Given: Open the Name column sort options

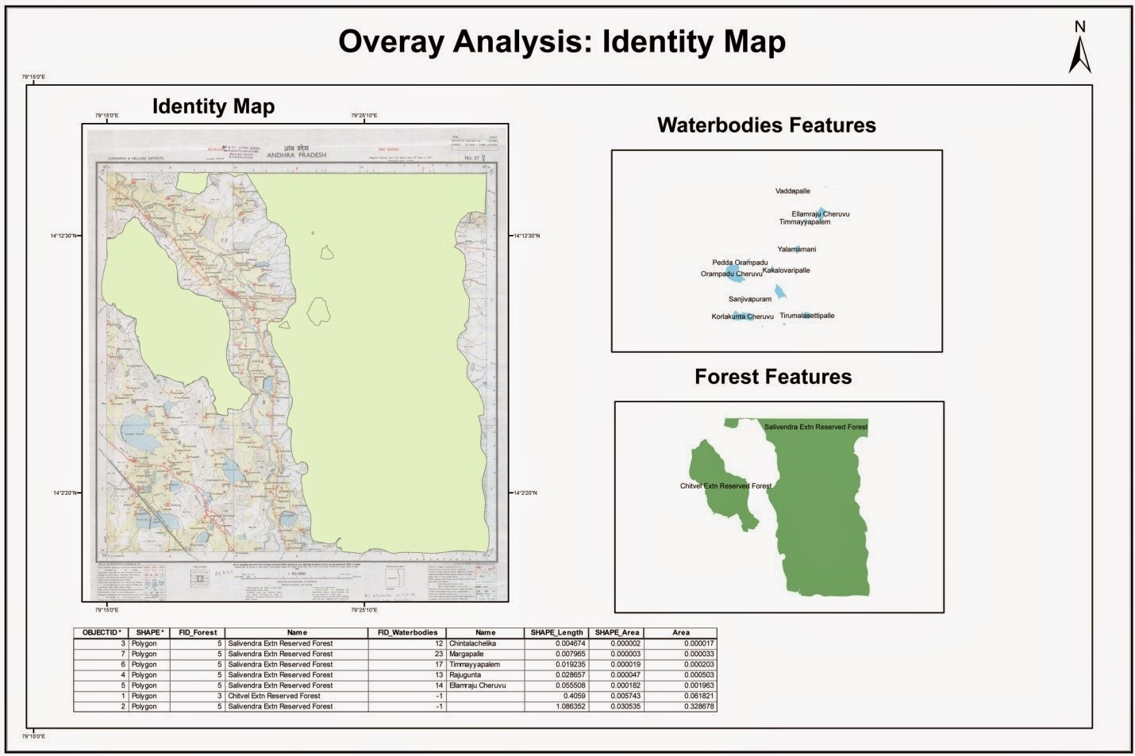Looking at the screenshot, I should coord(297,632).
